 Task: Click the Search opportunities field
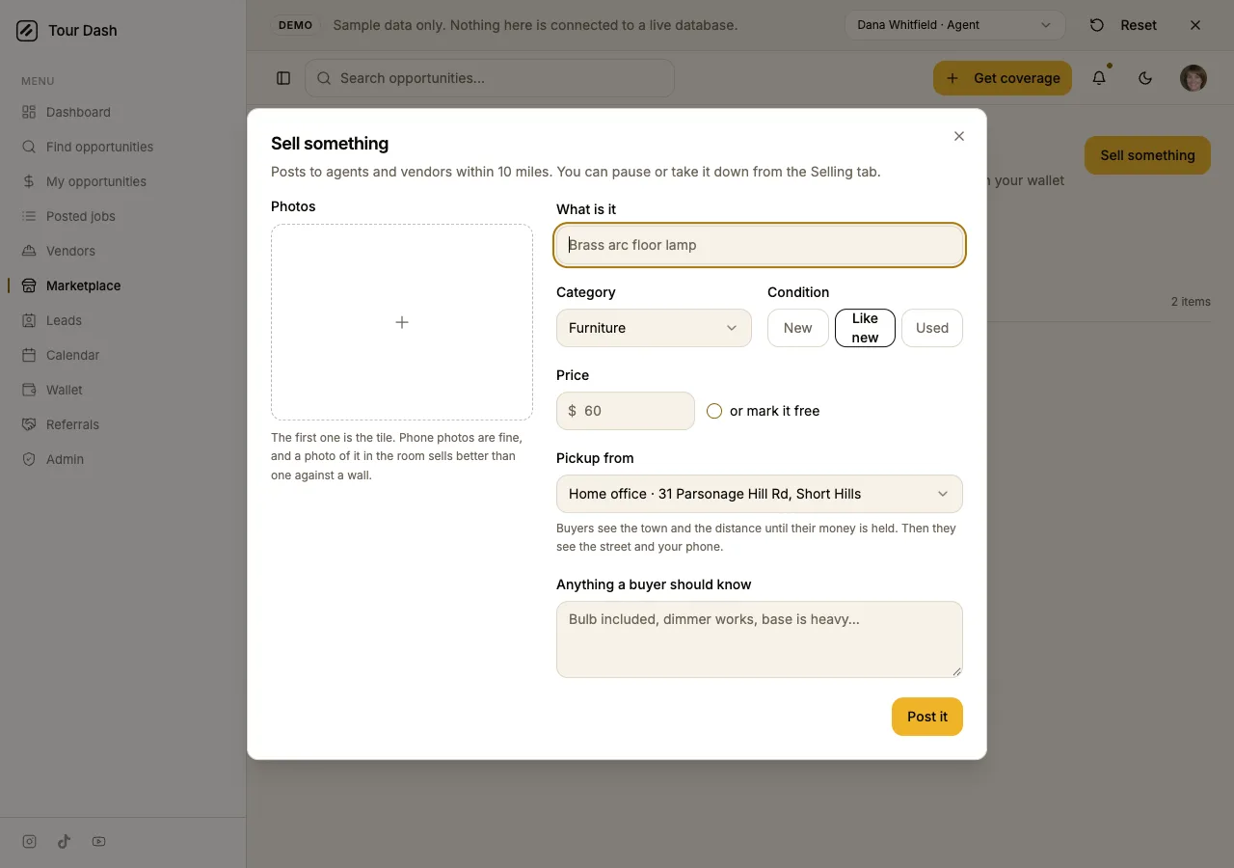490,78
